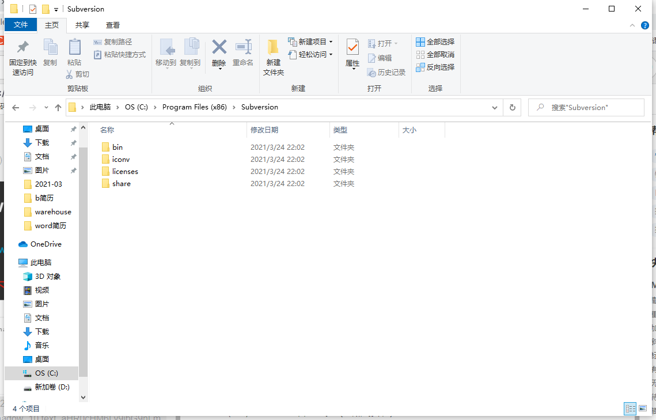Open warehouse folder in sidebar
Image resolution: width=656 pixels, height=420 pixels.
tap(53, 212)
